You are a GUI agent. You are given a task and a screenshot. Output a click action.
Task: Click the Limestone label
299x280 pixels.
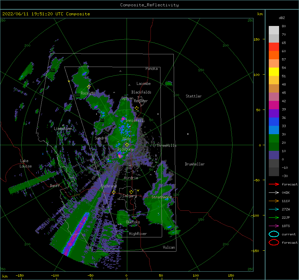point(63,129)
